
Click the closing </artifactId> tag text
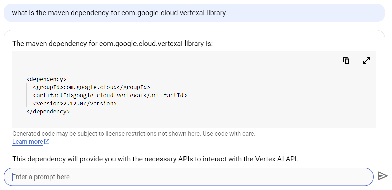tap(165, 96)
